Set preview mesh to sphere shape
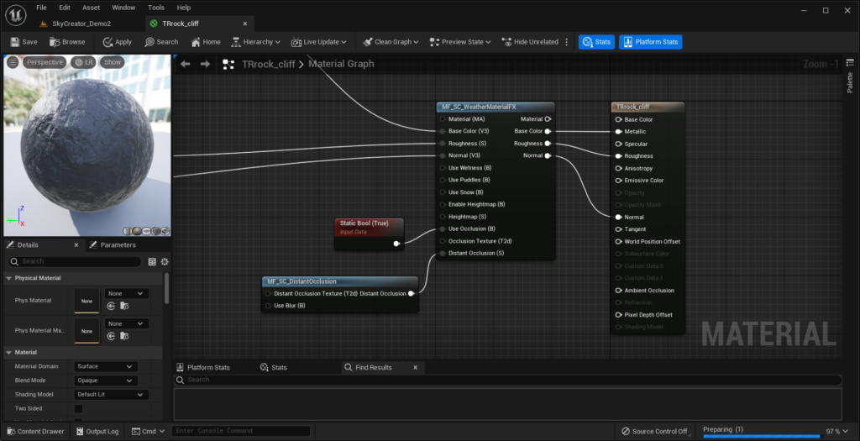Image resolution: width=860 pixels, height=441 pixels. click(x=137, y=231)
